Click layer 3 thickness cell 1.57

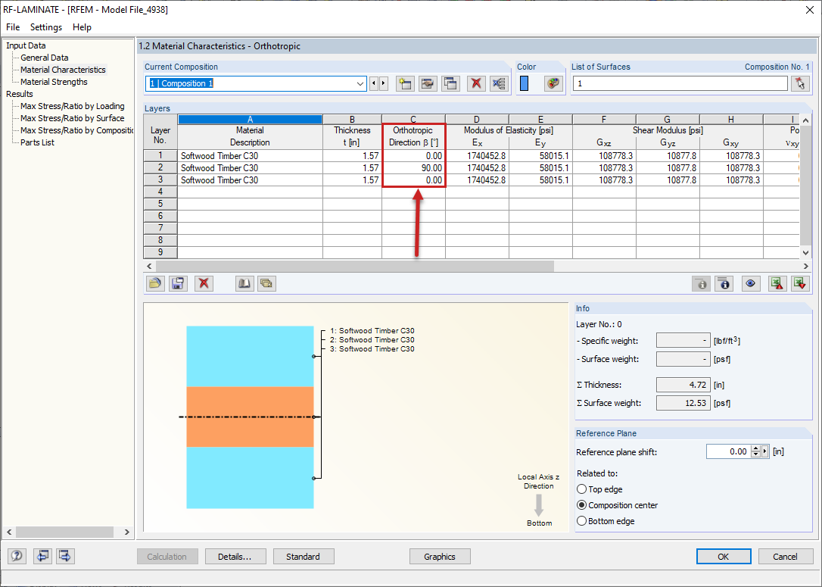(x=352, y=180)
